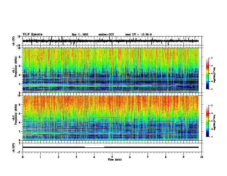Click the "-3" label on ch.1 color bar
This screenshot has height=176, width=227.
pyautogui.click(x=211, y=58)
